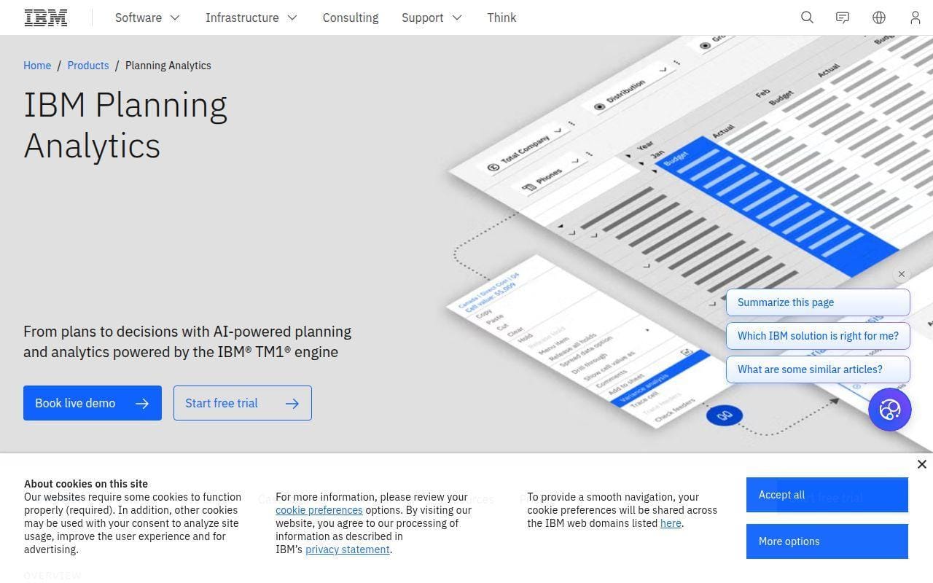Viewport: 933px width, 583px height.
Task: Open the cookie preferences link
Action: [319, 510]
